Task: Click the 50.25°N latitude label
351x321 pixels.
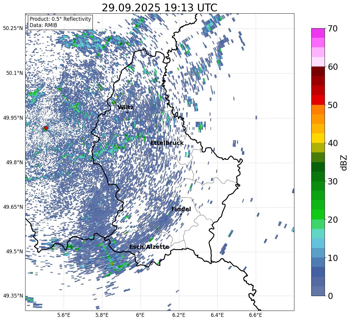Action: point(13,29)
